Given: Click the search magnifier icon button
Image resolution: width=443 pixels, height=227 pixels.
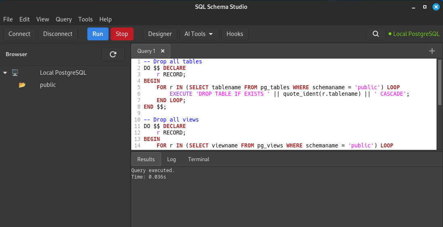Looking at the screenshot, I should point(376,34).
